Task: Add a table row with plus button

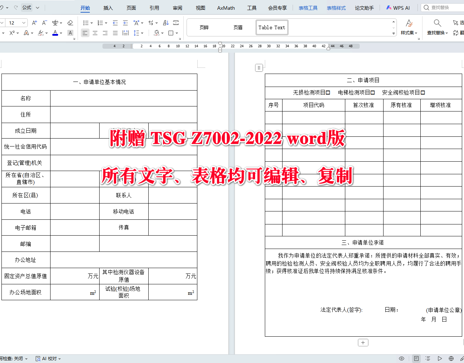Action: (363, 343)
